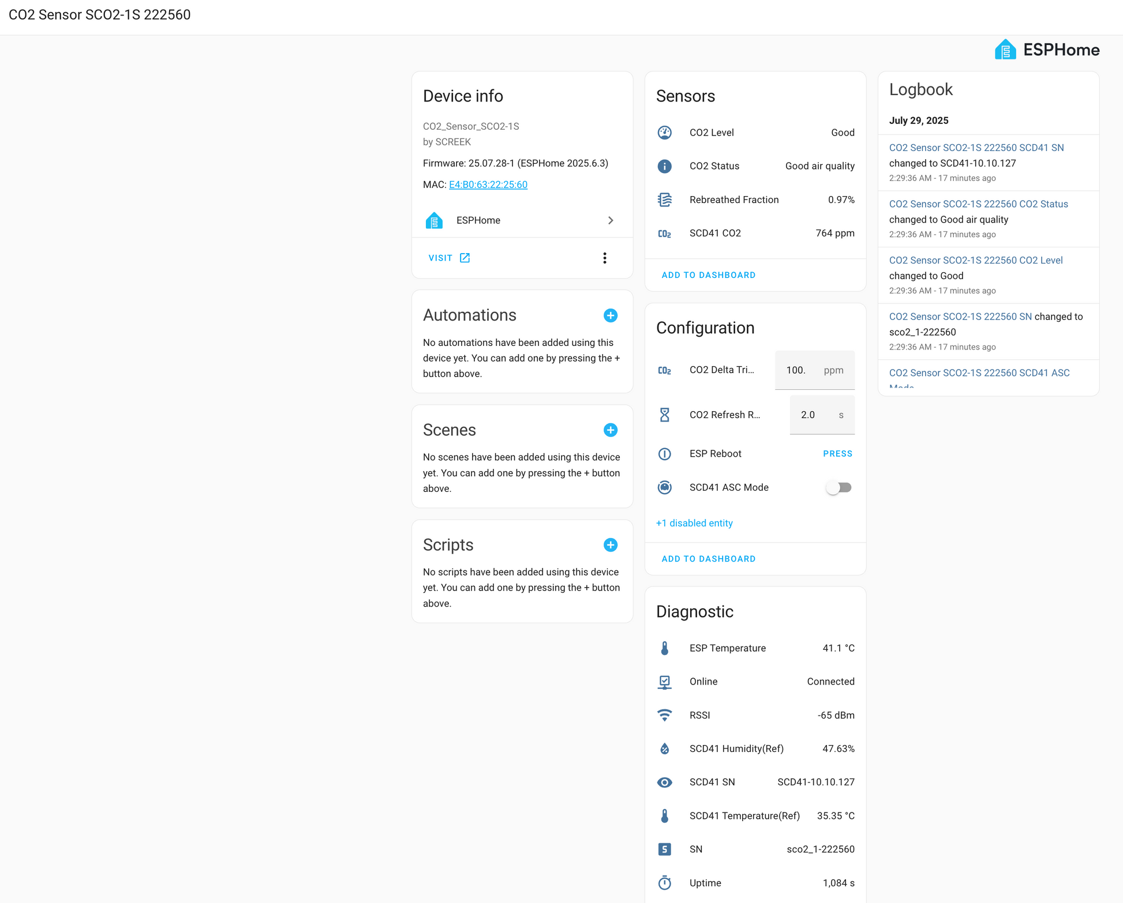
Task: Expand the ESPHome integration chevron
Action: click(x=610, y=220)
